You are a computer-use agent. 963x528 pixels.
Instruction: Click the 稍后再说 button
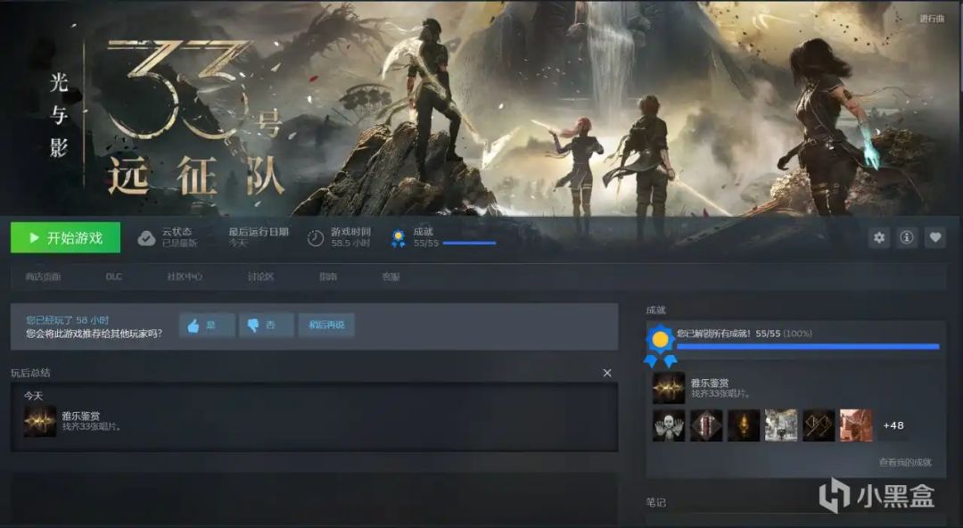click(326, 326)
